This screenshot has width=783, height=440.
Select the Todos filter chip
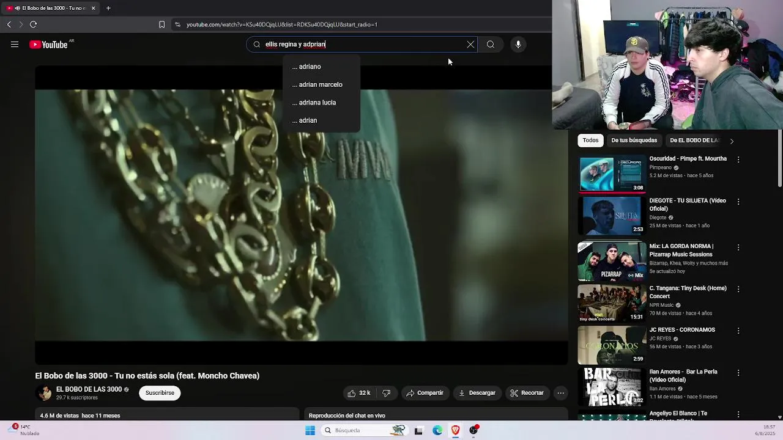590,141
